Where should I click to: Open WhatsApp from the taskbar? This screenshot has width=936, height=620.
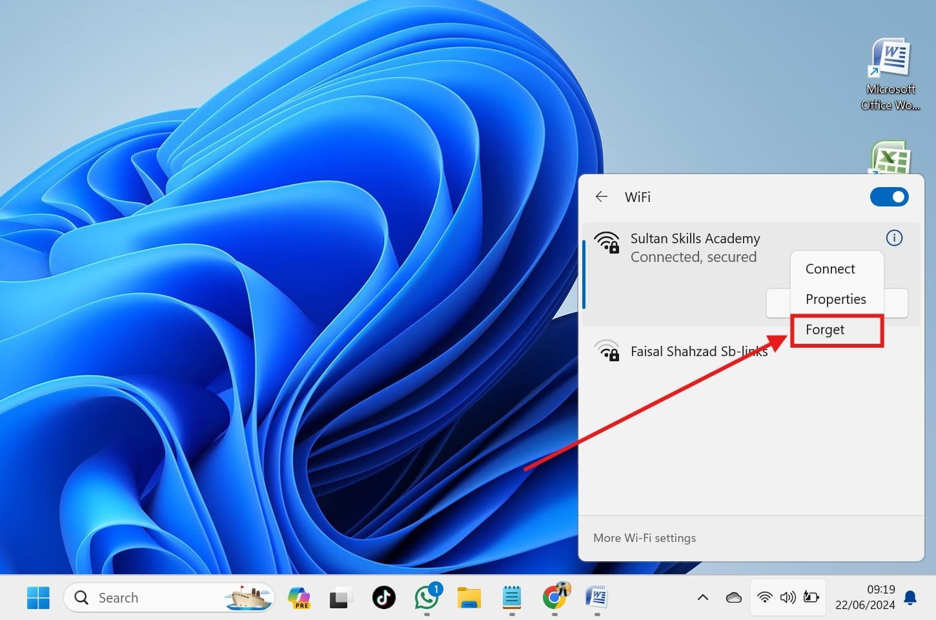tap(427, 597)
